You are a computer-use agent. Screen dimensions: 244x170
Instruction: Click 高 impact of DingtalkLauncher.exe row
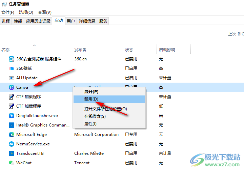coord(161,116)
